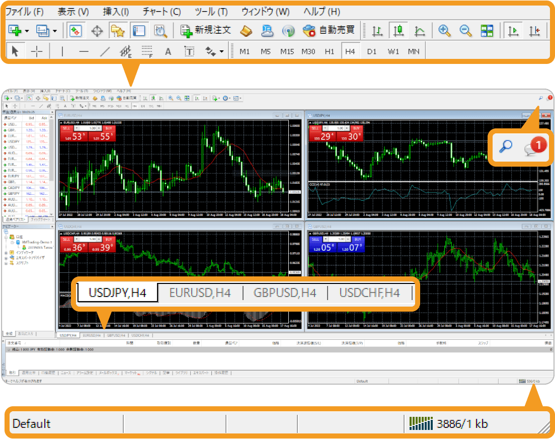Toggle Chart Shift icon in enlarged toolbar

[534, 31]
